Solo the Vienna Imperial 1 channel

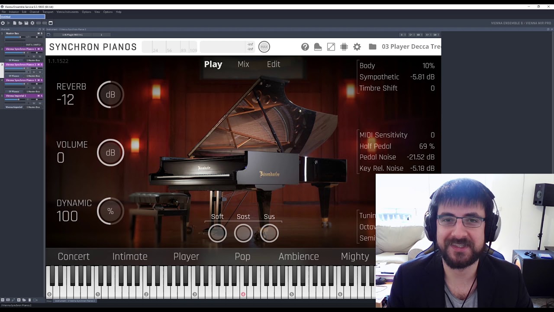pos(42,96)
